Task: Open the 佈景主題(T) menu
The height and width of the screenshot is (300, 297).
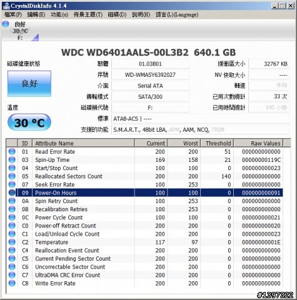Action: click(x=88, y=14)
